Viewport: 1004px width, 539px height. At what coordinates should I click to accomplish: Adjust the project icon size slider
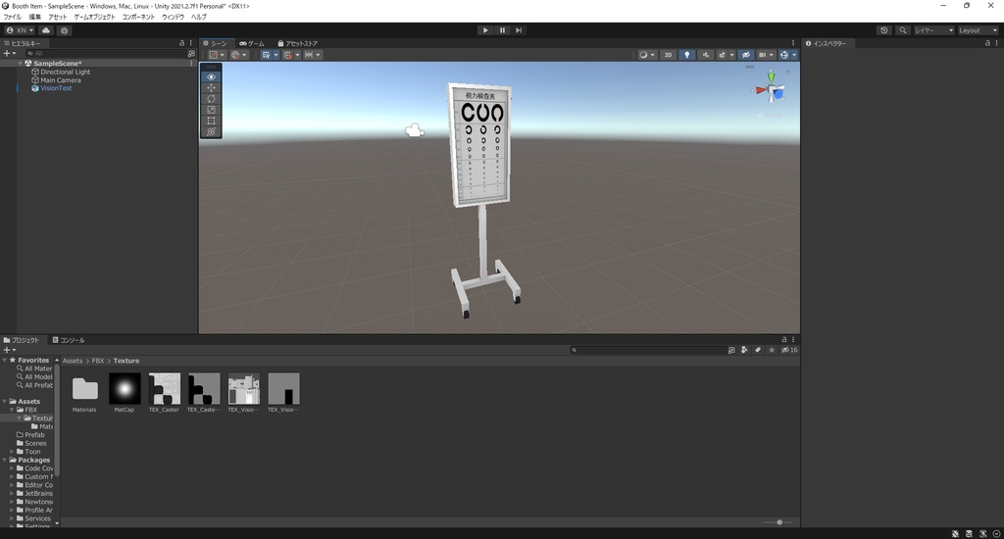coord(778,522)
